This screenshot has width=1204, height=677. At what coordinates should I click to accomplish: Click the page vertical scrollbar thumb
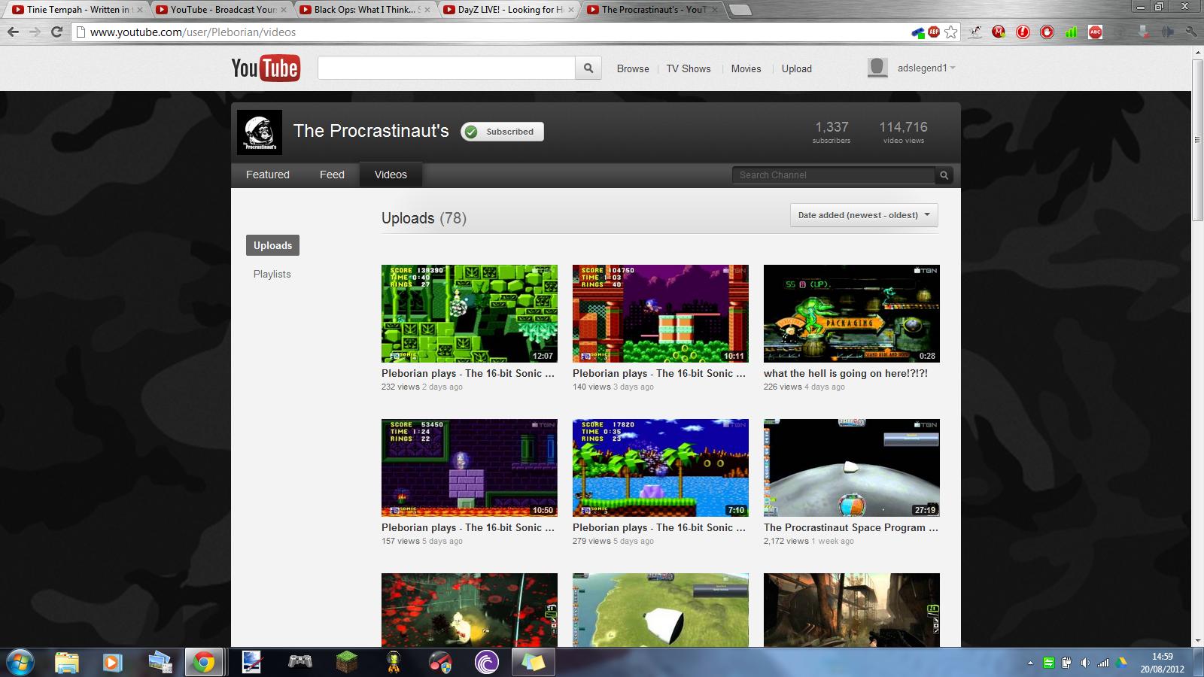[x=1197, y=139]
